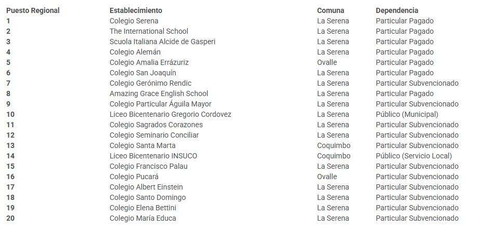The image size is (481, 229).
Task: Click Ovalle comuna next to Colegio Pucará
Action: [327, 177]
